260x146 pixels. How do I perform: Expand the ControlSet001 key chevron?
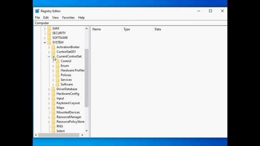49,52
